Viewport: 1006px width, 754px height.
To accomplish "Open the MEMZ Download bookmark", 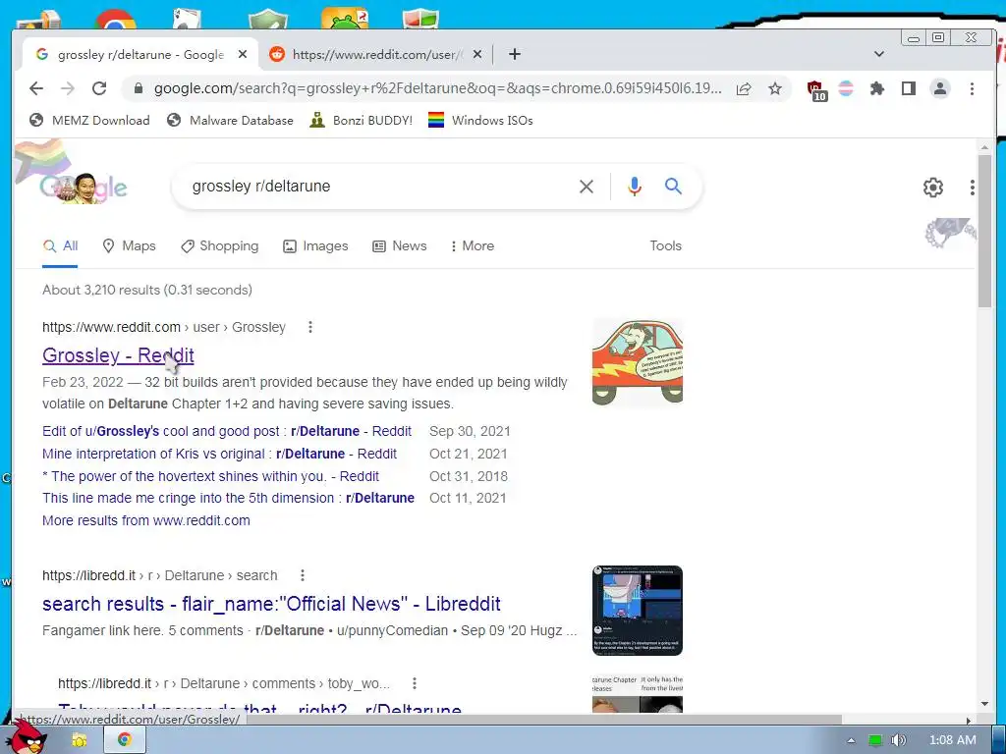I will (89, 121).
